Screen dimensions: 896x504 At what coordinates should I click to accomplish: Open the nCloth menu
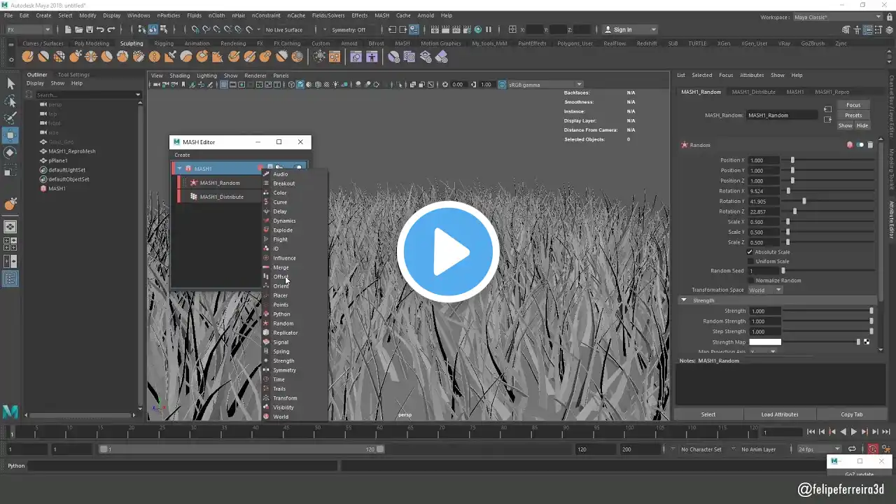(216, 15)
